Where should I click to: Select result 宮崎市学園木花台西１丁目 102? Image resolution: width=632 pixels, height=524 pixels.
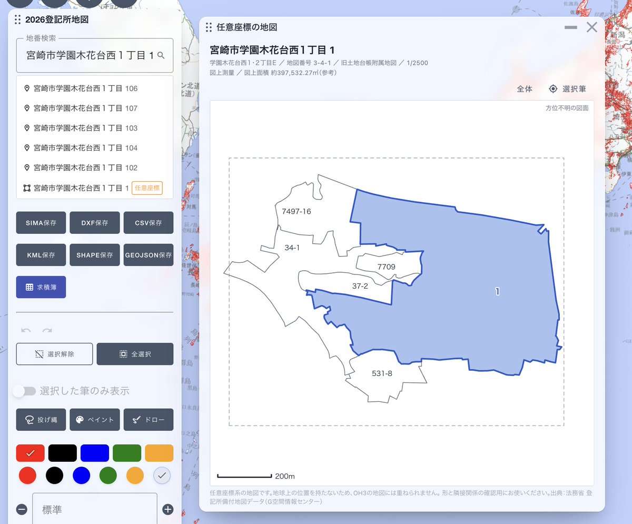click(95, 167)
